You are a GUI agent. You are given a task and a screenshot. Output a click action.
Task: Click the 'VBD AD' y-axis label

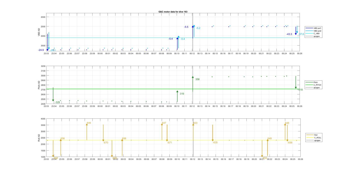point(39,32)
